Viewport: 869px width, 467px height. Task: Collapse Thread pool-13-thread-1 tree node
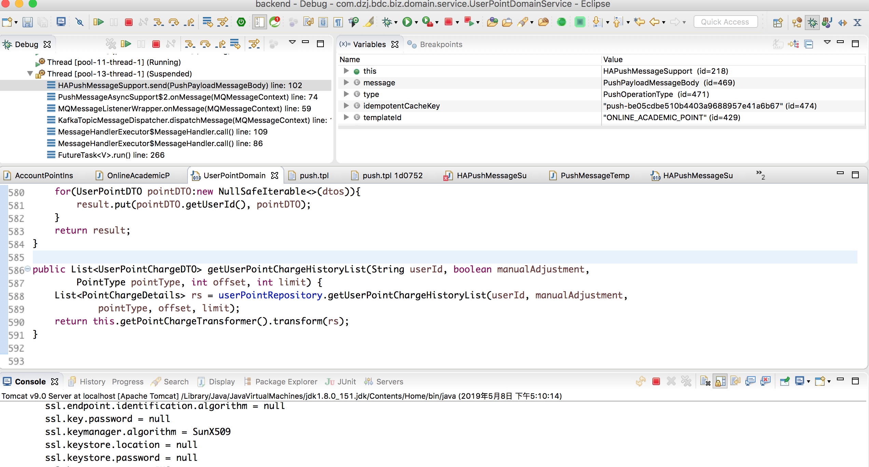[30, 74]
